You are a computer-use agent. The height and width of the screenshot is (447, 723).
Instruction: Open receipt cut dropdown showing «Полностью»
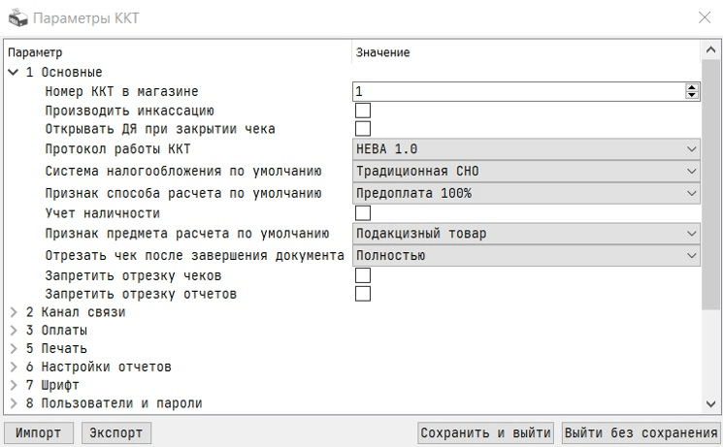pos(526,255)
